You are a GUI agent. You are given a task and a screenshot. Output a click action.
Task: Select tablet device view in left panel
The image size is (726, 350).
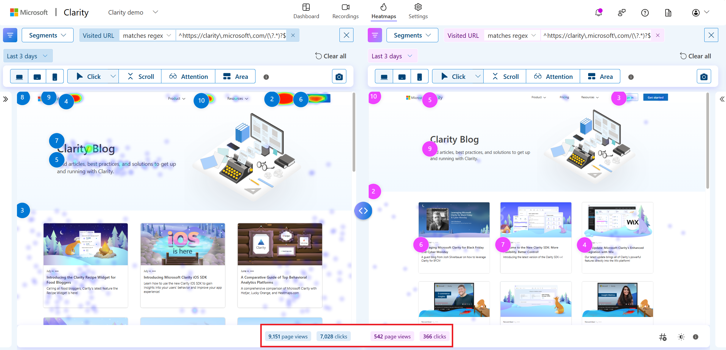pos(37,76)
